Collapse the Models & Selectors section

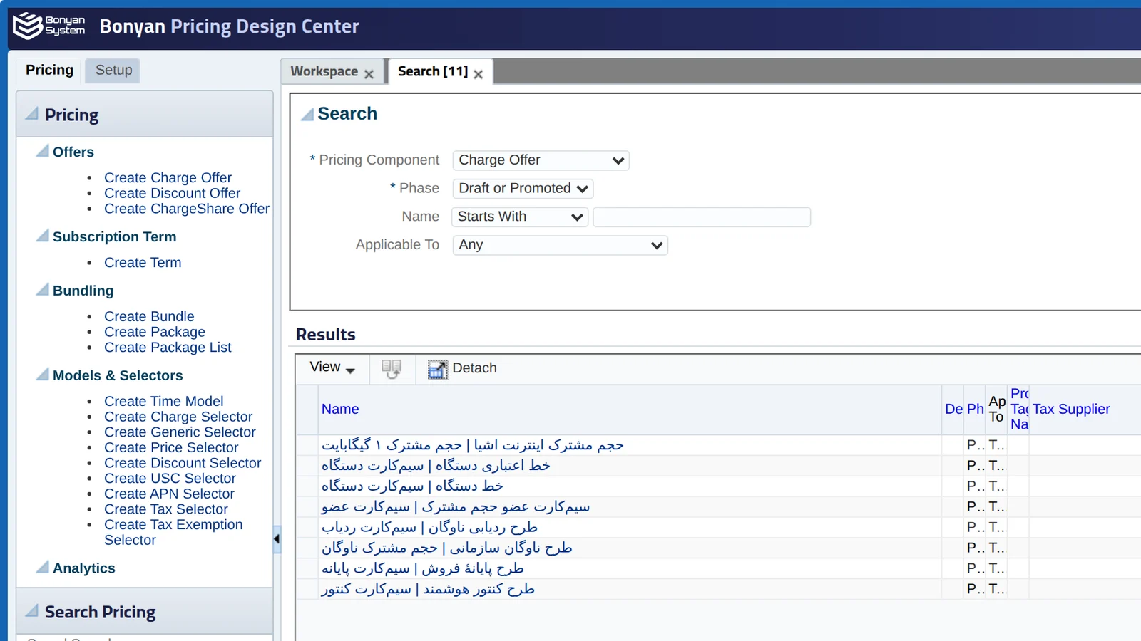click(43, 375)
